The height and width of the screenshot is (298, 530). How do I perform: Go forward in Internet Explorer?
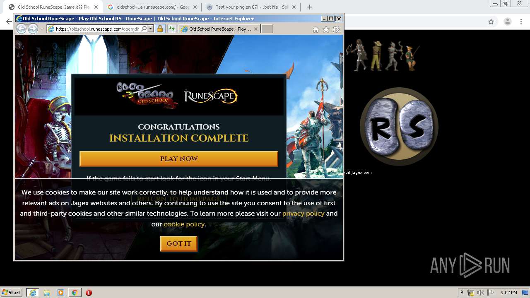(x=33, y=29)
